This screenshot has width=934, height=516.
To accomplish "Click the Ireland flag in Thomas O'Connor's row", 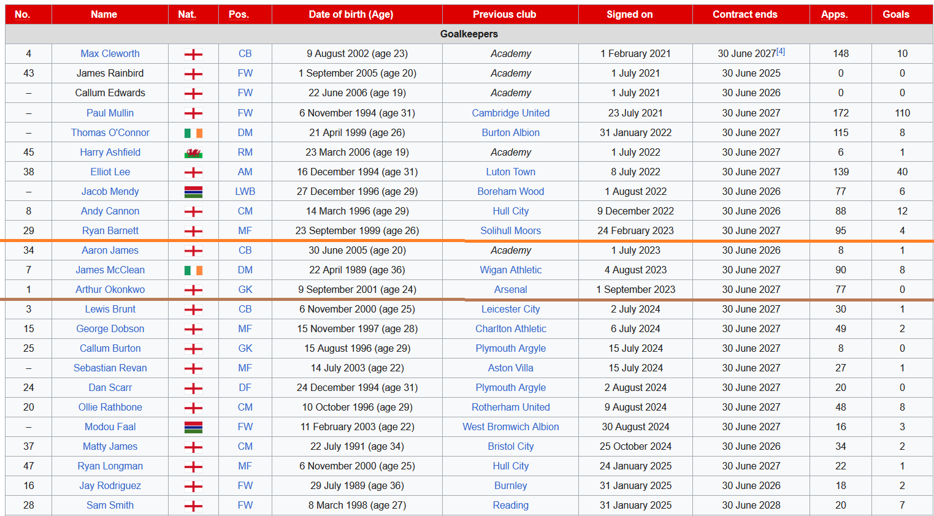I will coord(193,133).
